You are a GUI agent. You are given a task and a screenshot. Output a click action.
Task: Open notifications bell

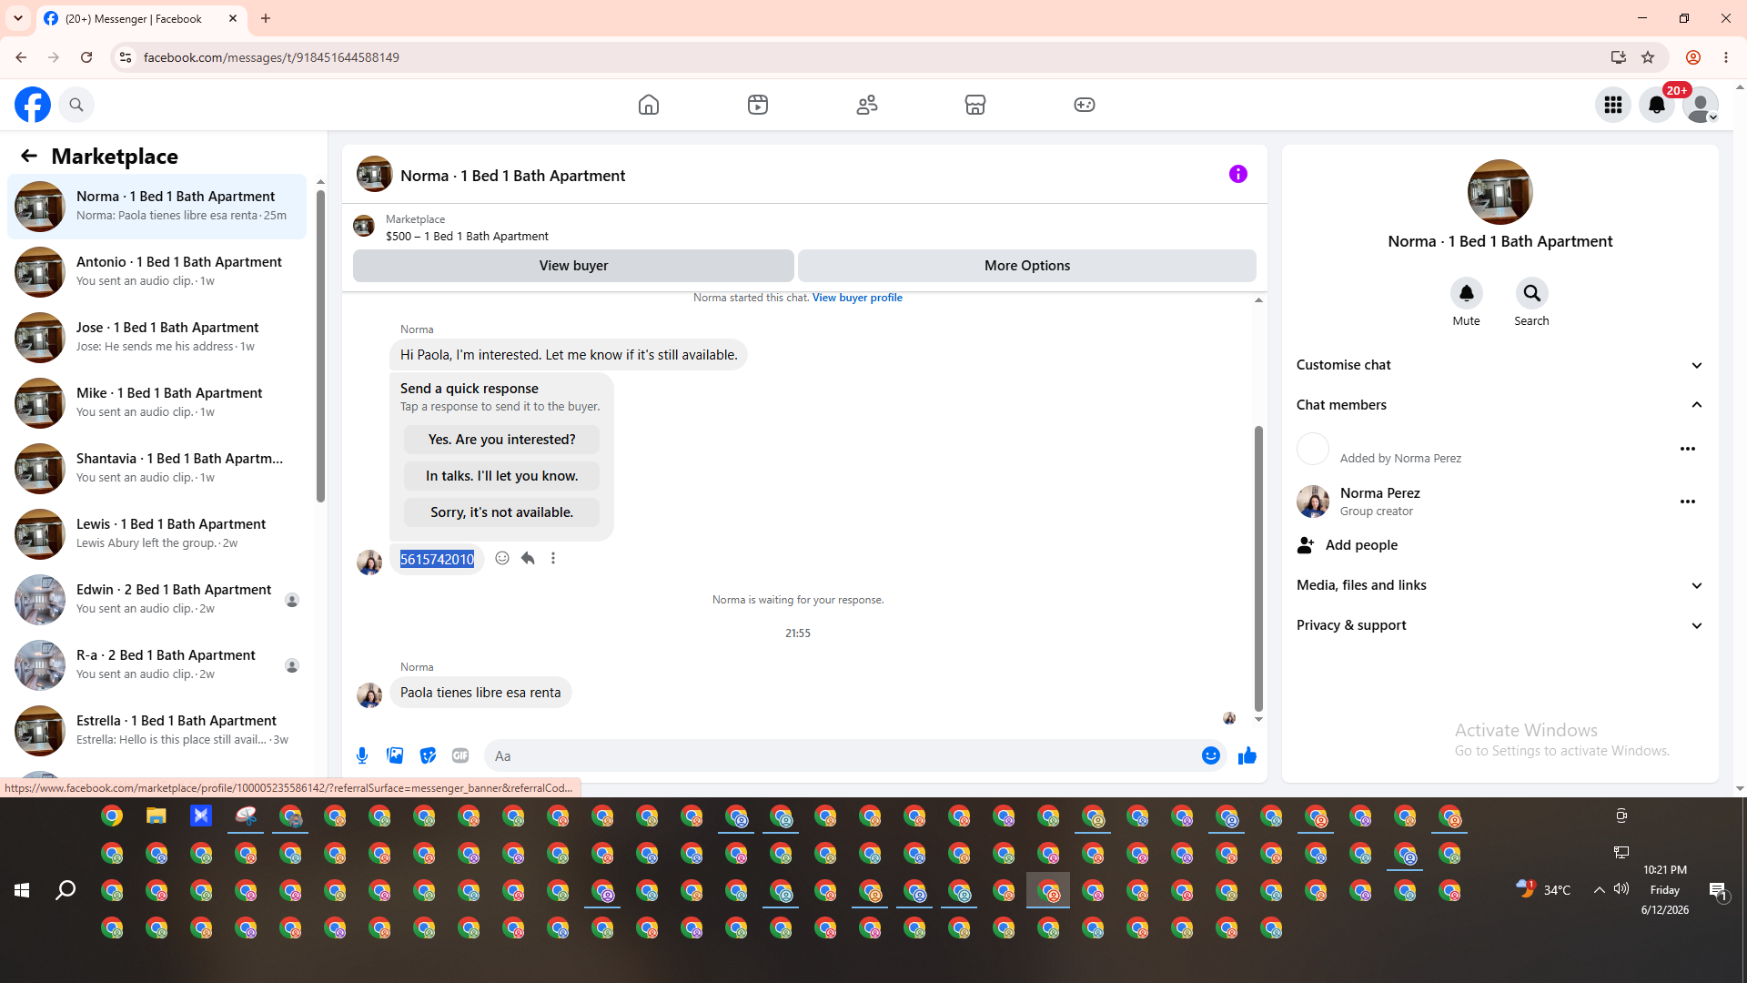(x=1657, y=105)
